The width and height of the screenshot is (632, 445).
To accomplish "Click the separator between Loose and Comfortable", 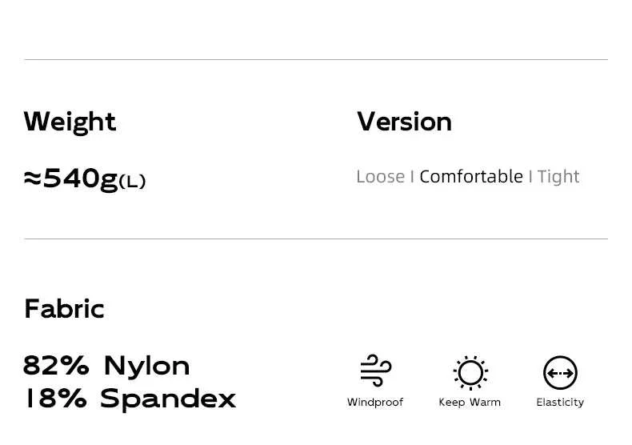I will pos(412,177).
